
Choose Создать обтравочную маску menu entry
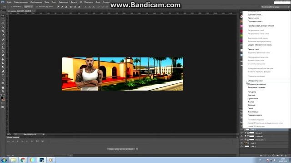(x=260, y=45)
